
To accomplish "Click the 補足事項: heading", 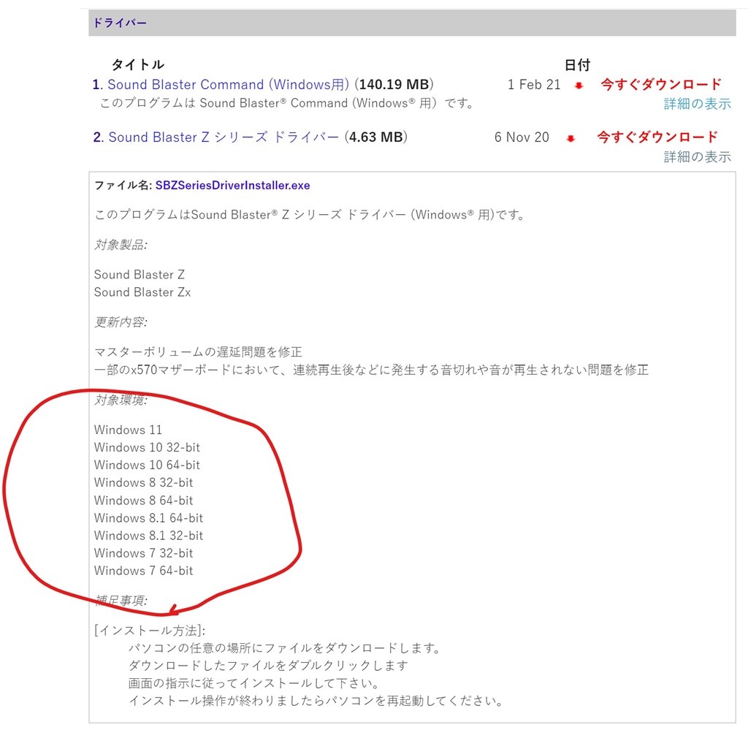I will coord(121,600).
